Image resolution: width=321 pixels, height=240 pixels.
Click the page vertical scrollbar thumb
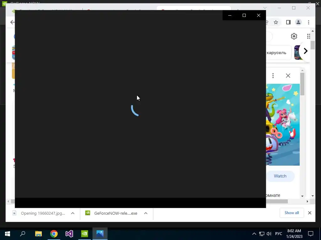(x=313, y=45)
